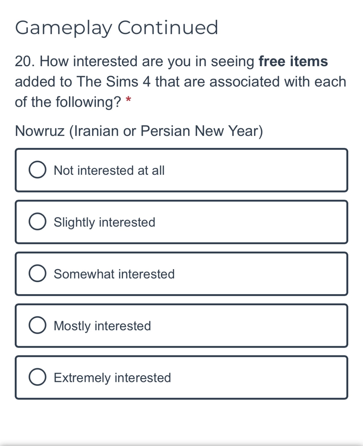Click the 'Not interested at all' label text
This screenshot has width=363, height=446.
(x=109, y=171)
